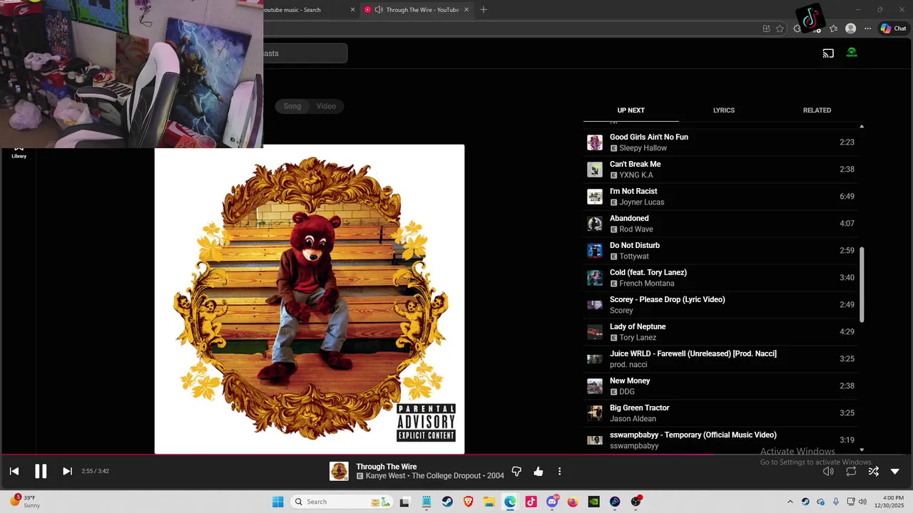
Task: Open the Edge extensions puzzle icon
Action: [797, 28]
